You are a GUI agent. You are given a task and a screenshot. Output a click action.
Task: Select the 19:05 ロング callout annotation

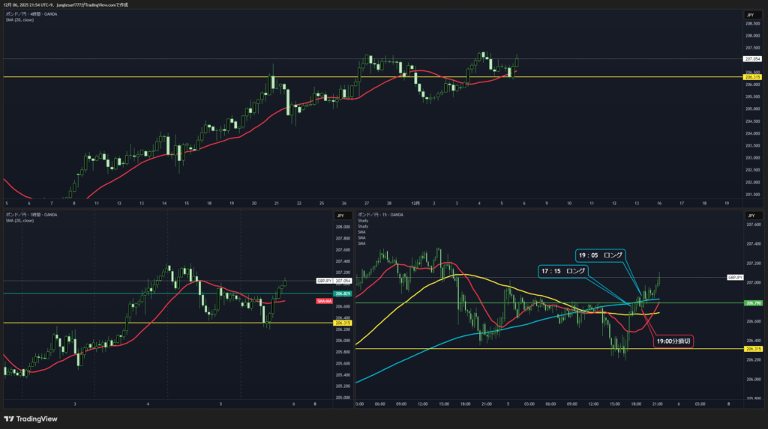[600, 255]
